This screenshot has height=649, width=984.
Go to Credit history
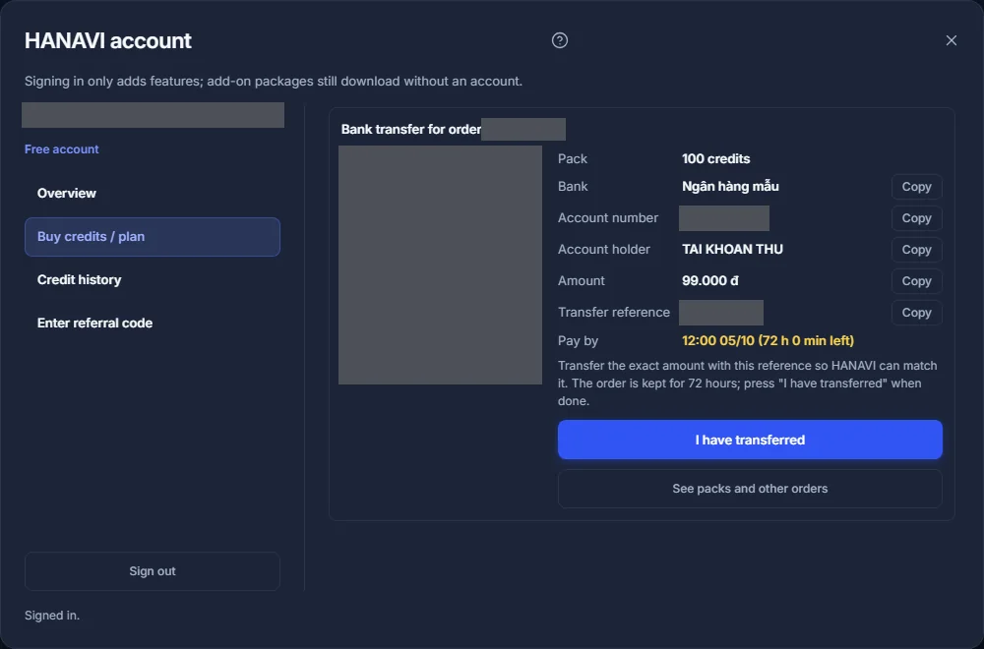[152, 279]
